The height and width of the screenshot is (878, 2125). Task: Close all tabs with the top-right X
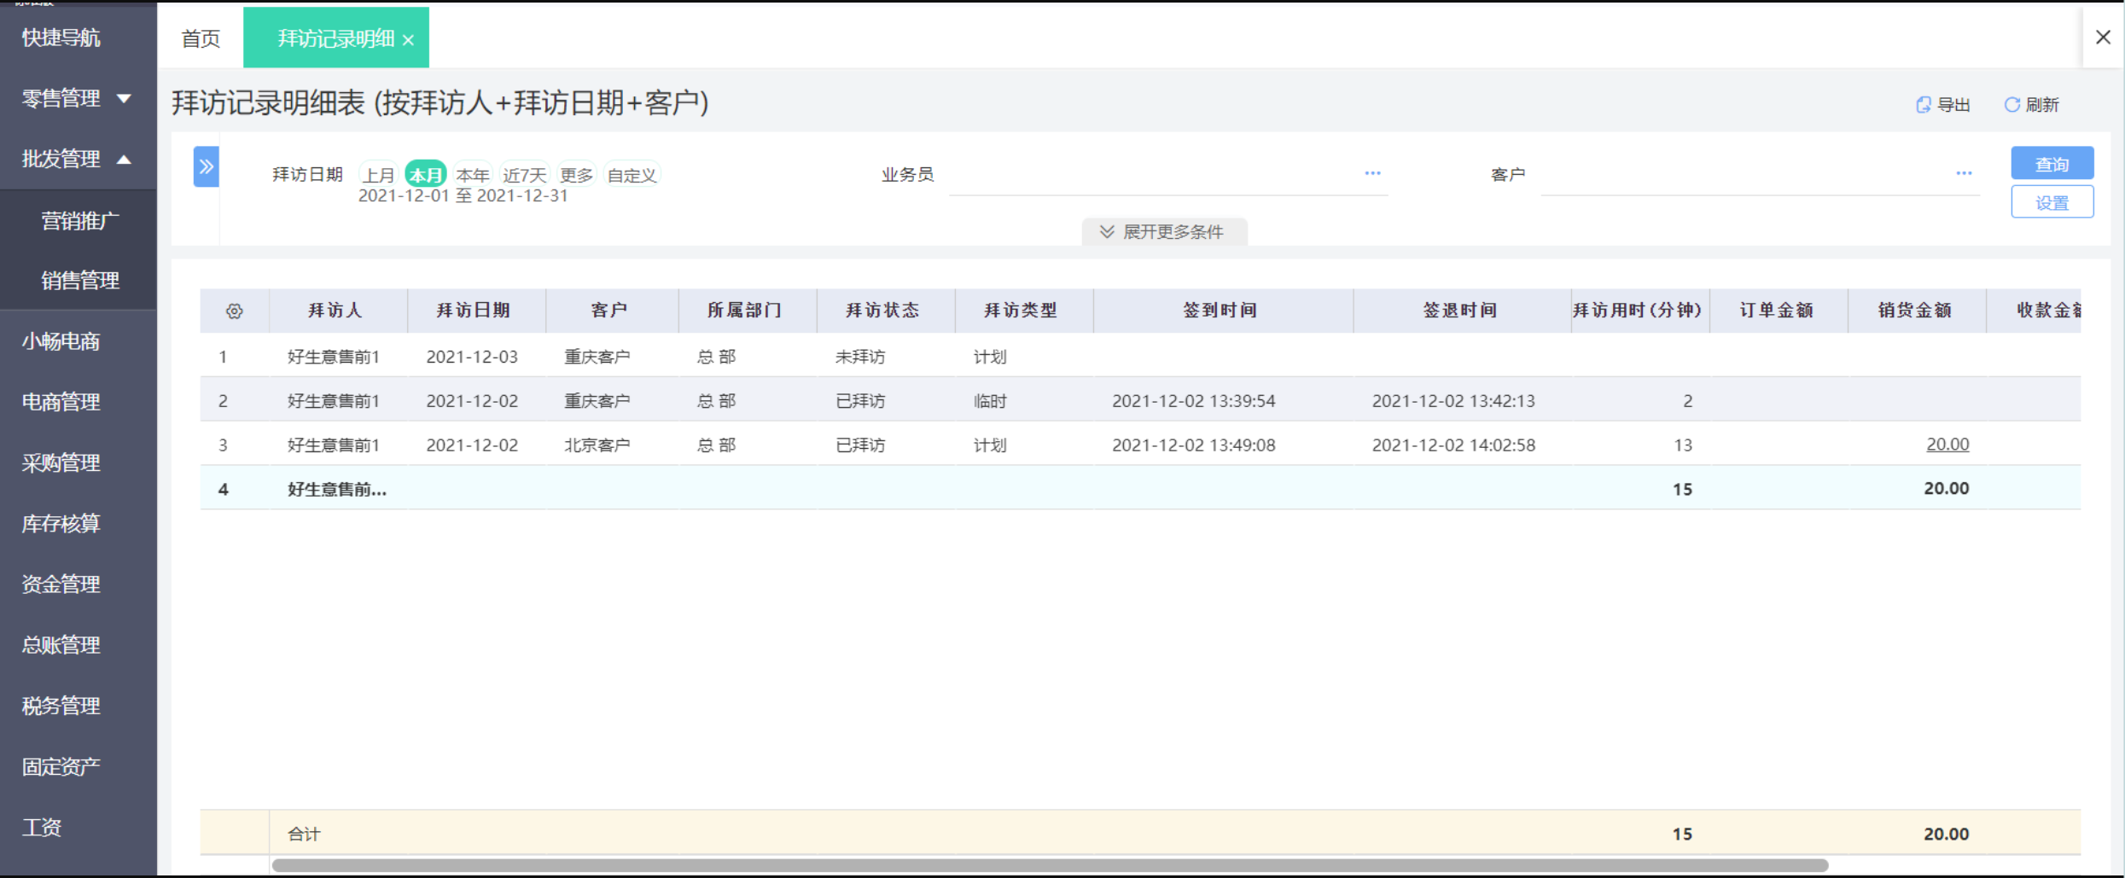2103,38
